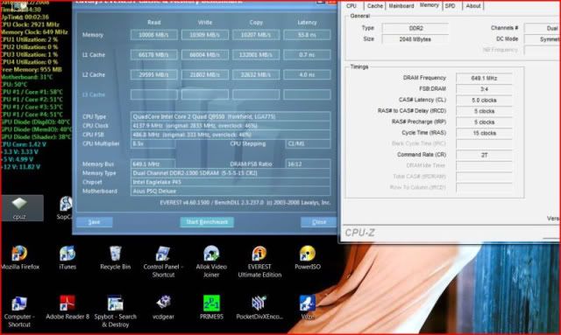Open the Vuze desktop icon
Screen dimensions: 561x335
pos(308,308)
